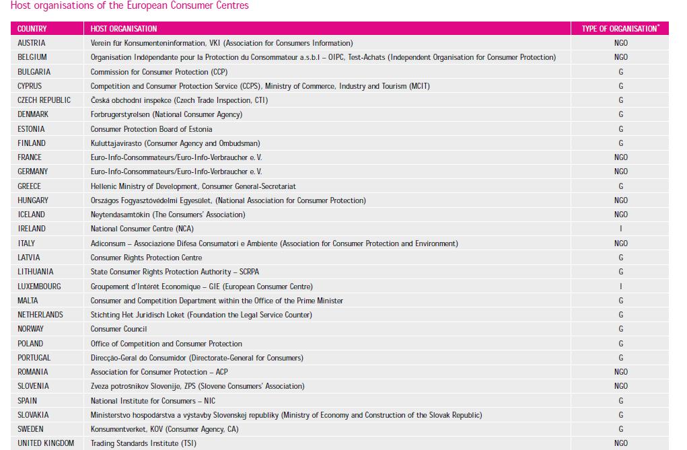Click the NGO type value in United Kingdom row
Image resolution: width=687 pixels, height=450 pixels.
pos(621,443)
